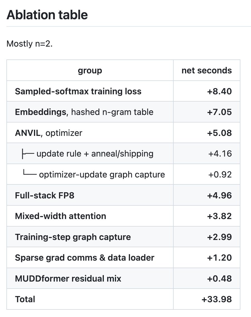This screenshot has width=251, height=317.
Task: Click the 'group' column header
Action: 90,70
